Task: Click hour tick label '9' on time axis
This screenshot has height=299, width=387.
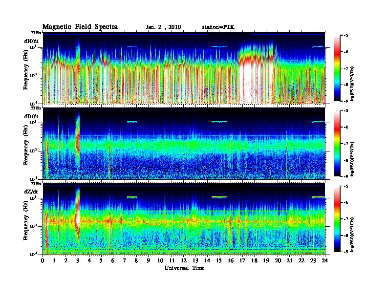Action: (x=149, y=261)
